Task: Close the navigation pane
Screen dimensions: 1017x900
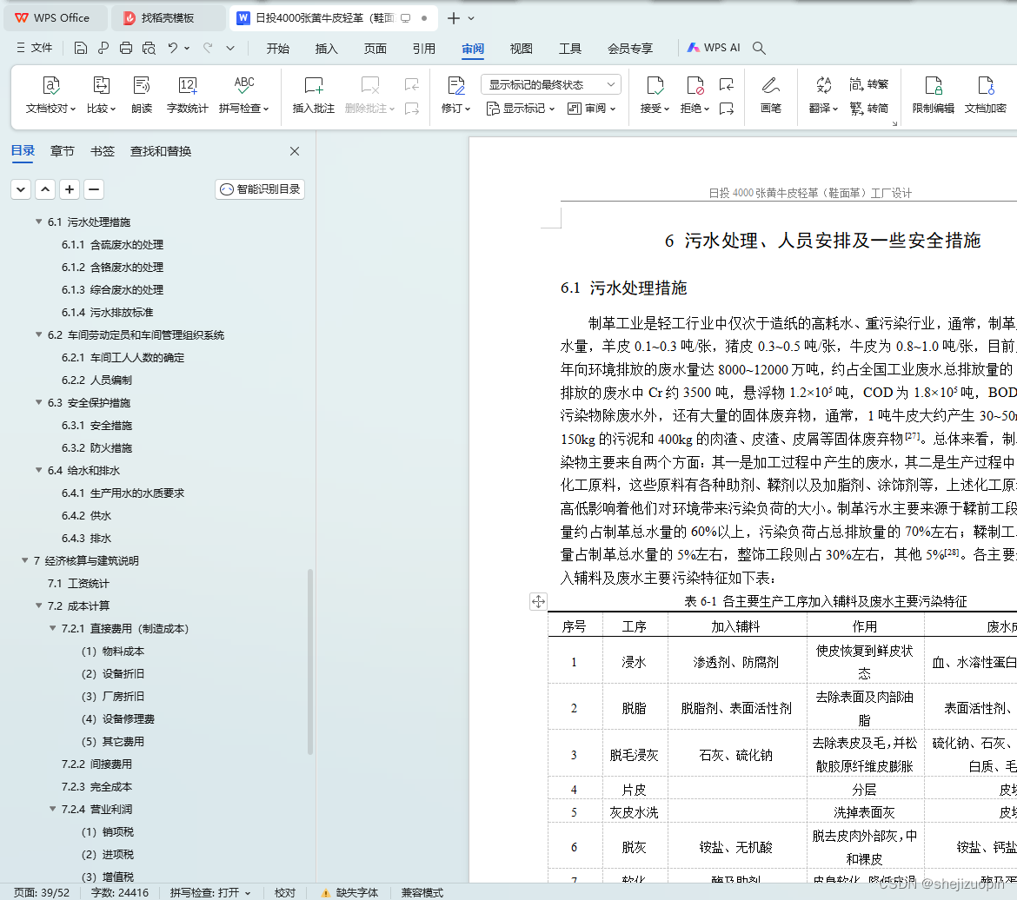Action: tap(295, 151)
